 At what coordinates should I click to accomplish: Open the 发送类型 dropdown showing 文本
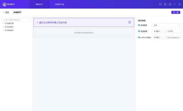(x=167, y=25)
